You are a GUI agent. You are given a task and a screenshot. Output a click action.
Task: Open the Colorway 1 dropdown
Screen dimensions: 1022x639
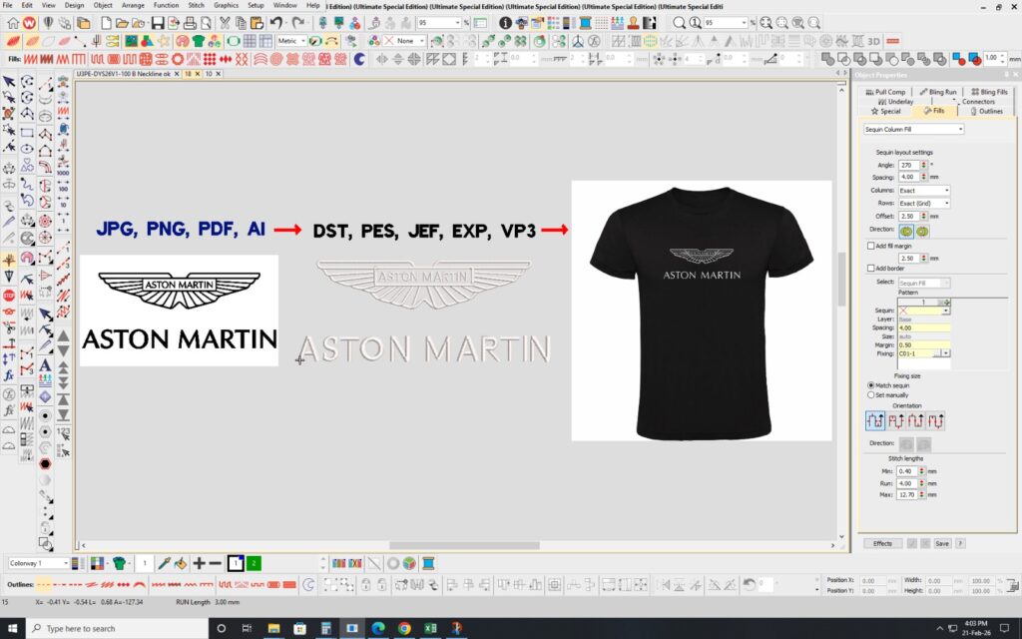pyautogui.click(x=39, y=563)
